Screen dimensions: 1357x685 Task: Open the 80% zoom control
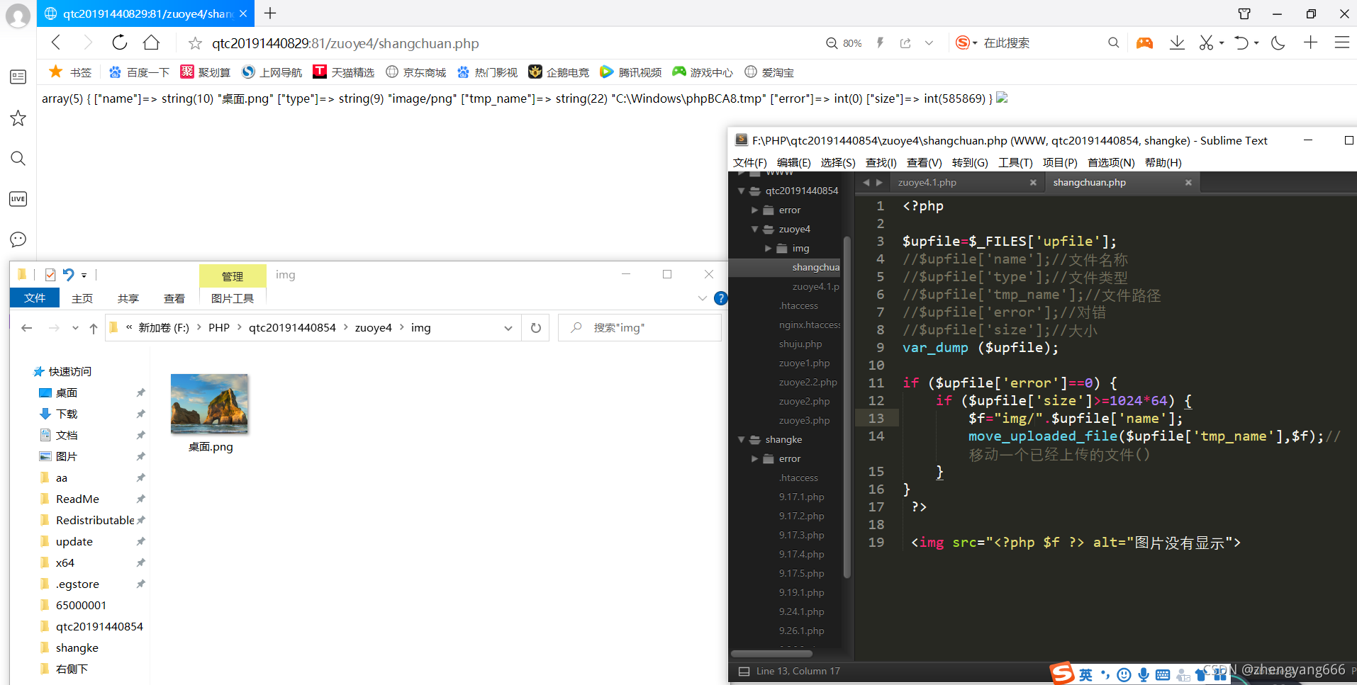pyautogui.click(x=844, y=43)
